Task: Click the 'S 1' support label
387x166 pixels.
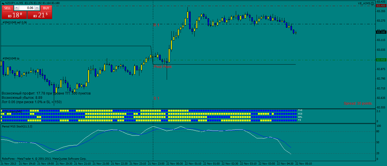Action: click(x=156, y=98)
